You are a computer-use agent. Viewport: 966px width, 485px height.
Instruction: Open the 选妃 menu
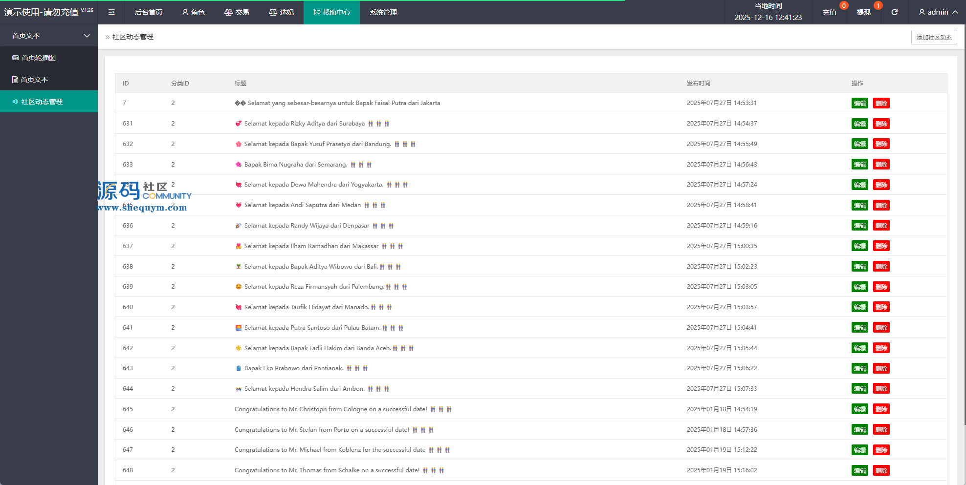click(x=281, y=12)
